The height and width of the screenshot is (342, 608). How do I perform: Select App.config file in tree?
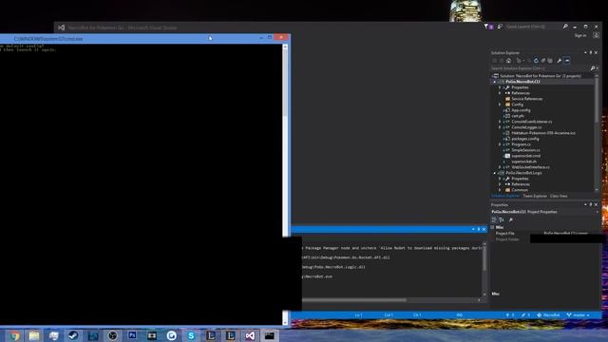point(521,110)
